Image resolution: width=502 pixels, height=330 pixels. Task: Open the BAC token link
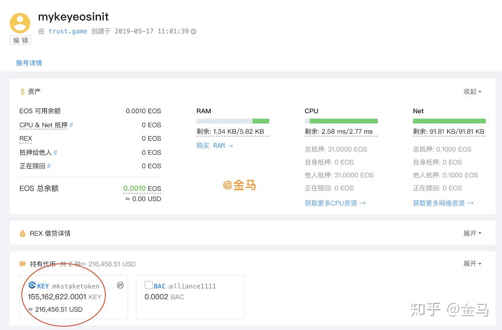(x=160, y=286)
